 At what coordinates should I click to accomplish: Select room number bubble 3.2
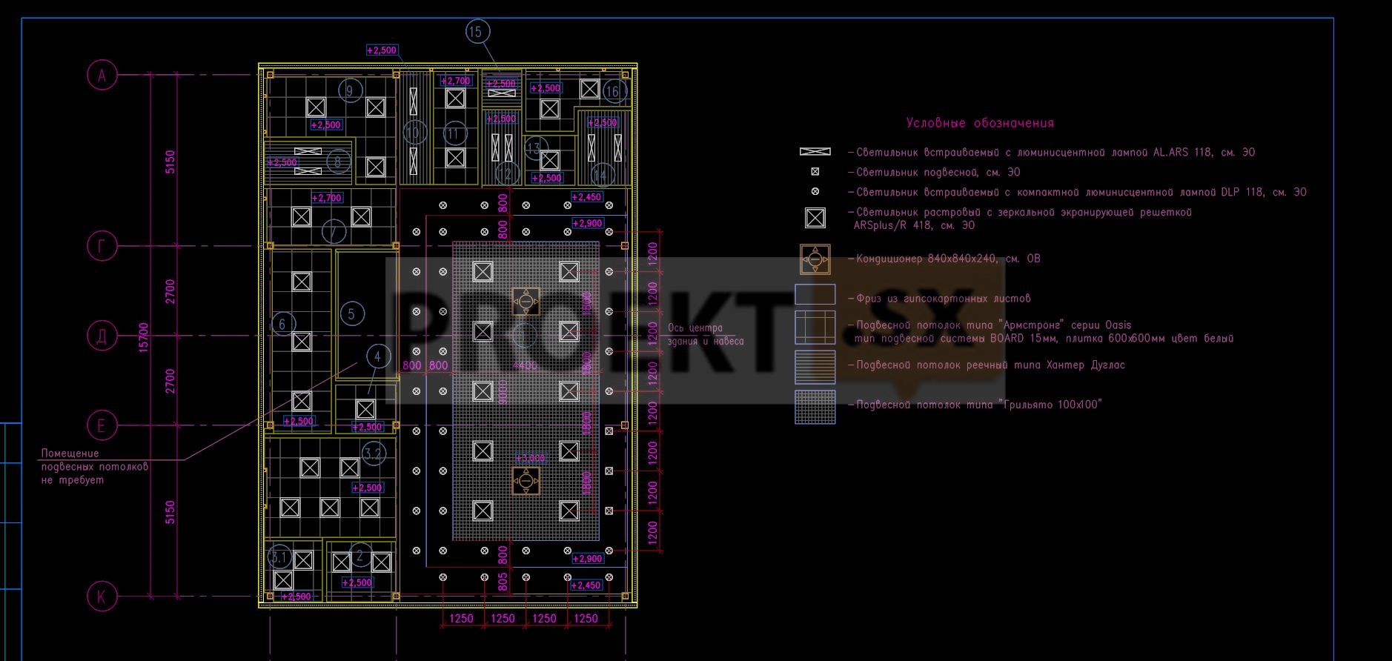point(374,453)
